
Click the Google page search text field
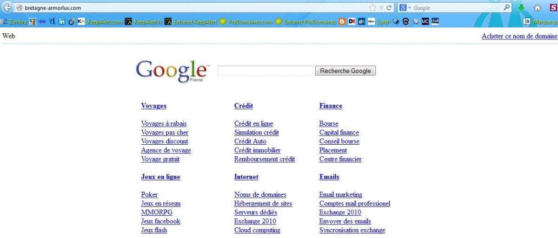pyautogui.click(x=265, y=71)
